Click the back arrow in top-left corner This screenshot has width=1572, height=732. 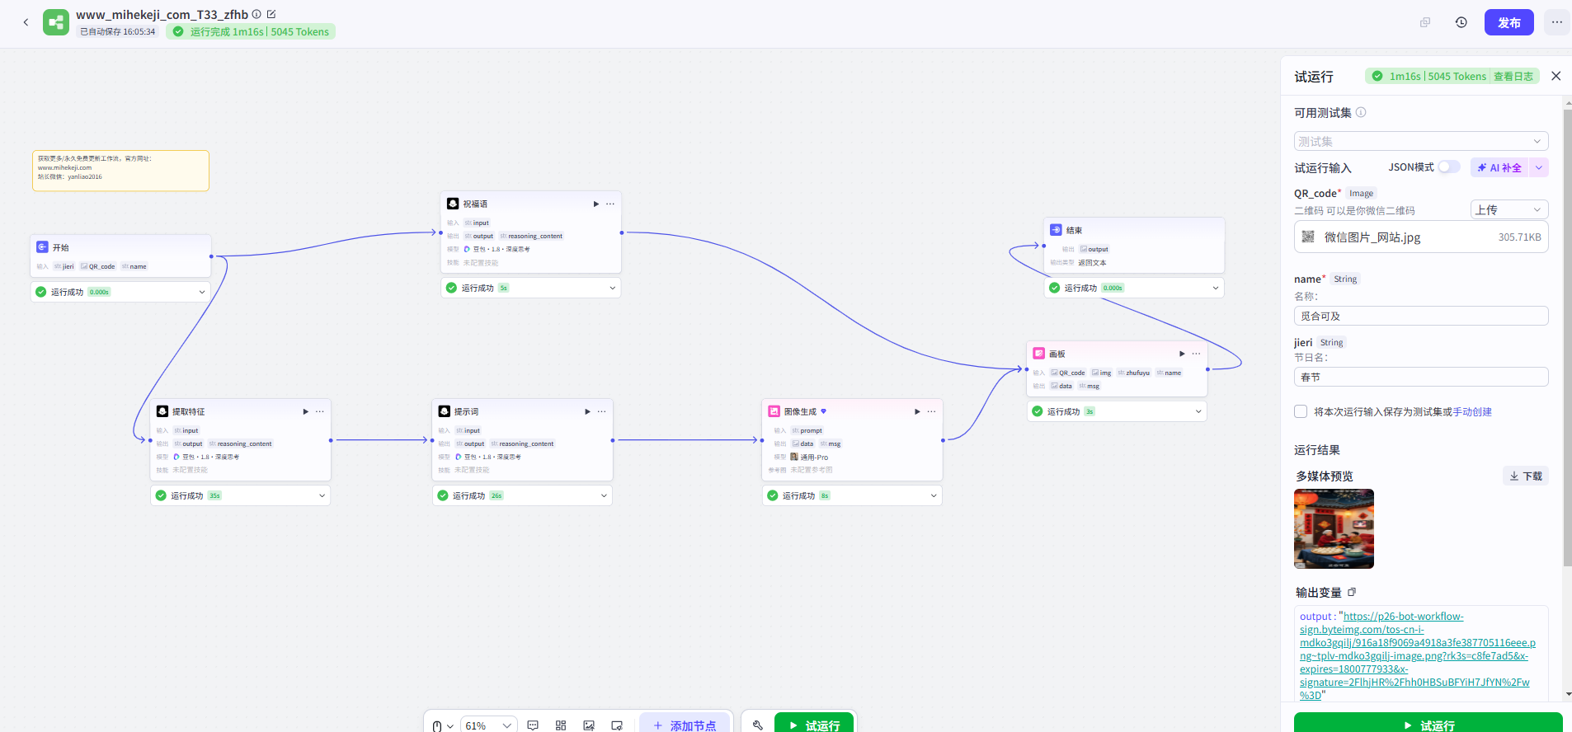26,22
